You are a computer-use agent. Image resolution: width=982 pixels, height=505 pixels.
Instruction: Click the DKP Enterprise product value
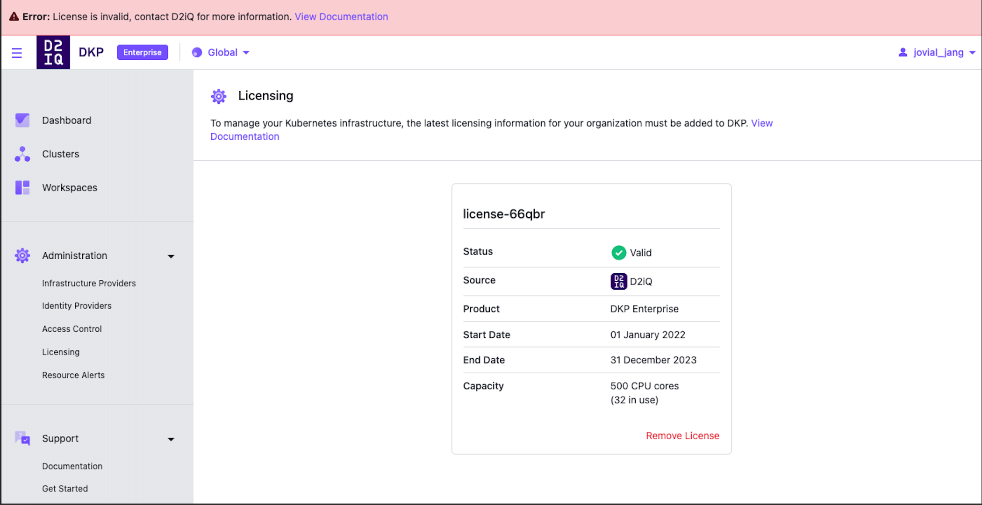click(x=644, y=309)
